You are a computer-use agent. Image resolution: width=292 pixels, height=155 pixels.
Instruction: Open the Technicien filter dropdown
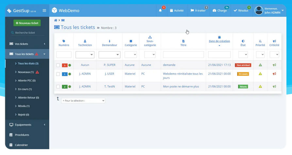click(85, 55)
